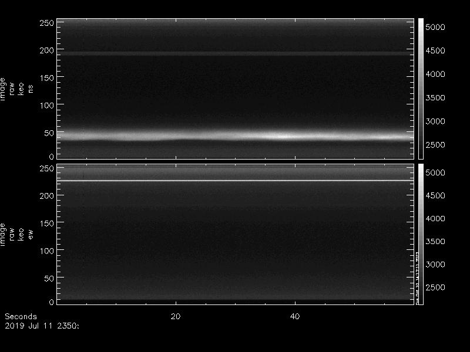Select the color bar beside the ns keogram
470x352 pixels.
(x=421, y=89)
